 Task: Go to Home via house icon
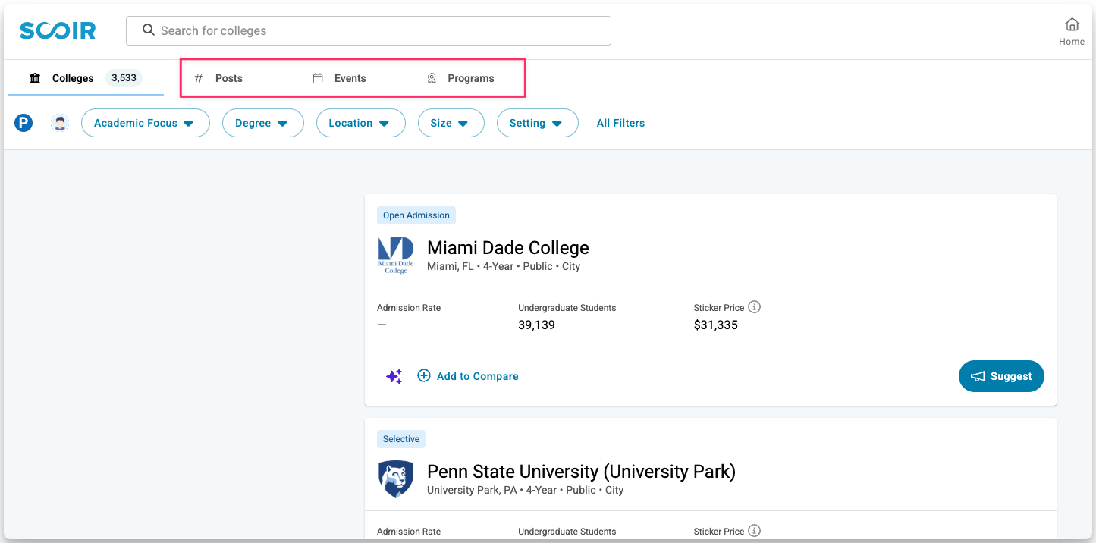(1071, 25)
